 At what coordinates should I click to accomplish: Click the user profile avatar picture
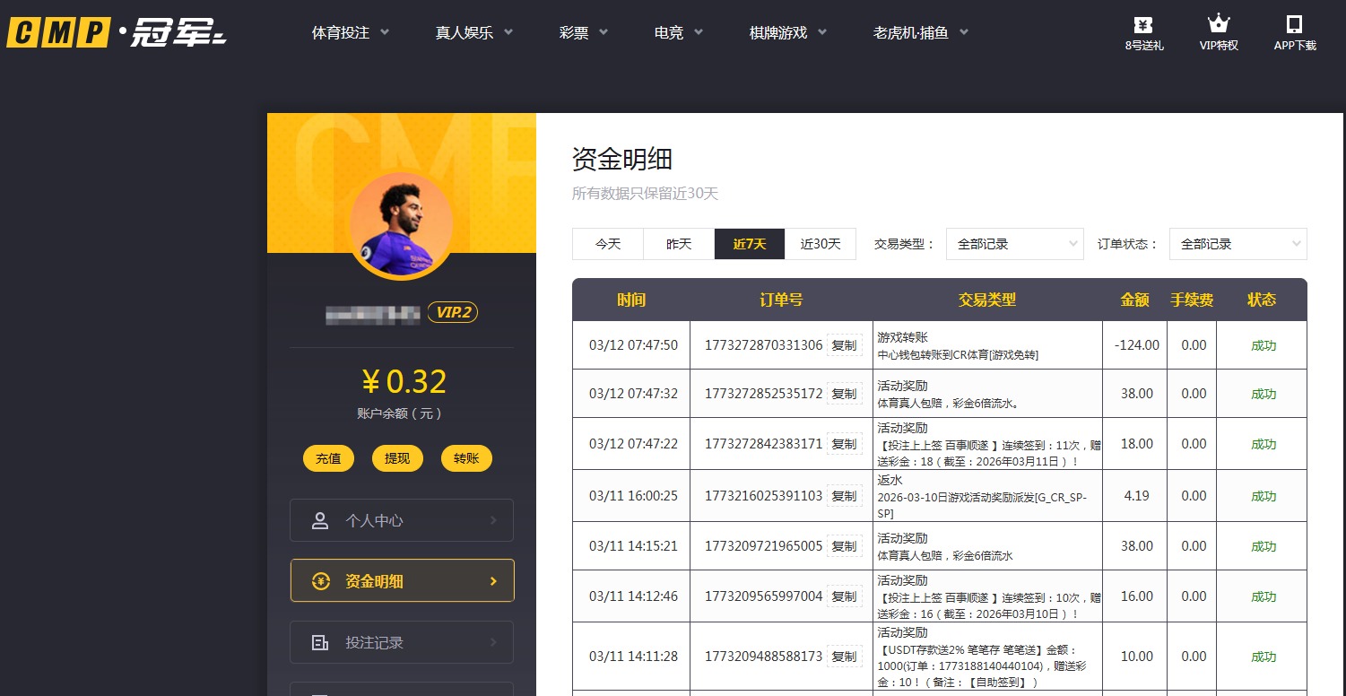tap(401, 224)
